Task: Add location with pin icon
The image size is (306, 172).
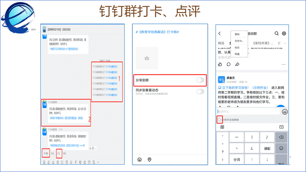Action: pos(150,160)
